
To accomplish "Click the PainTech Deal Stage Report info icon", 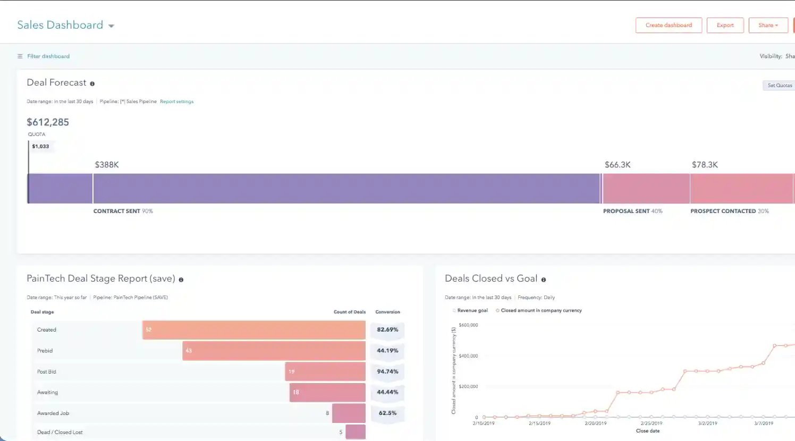I will coord(181,280).
